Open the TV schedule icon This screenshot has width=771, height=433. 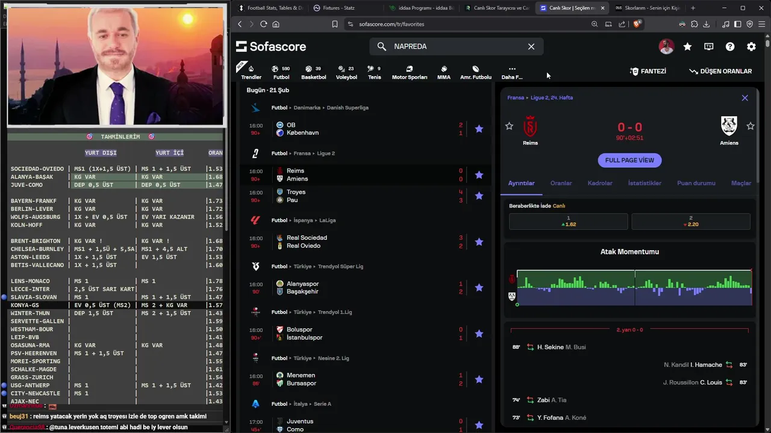pyautogui.click(x=709, y=46)
